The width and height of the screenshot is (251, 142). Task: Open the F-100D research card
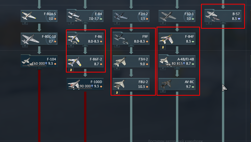click(85, 84)
